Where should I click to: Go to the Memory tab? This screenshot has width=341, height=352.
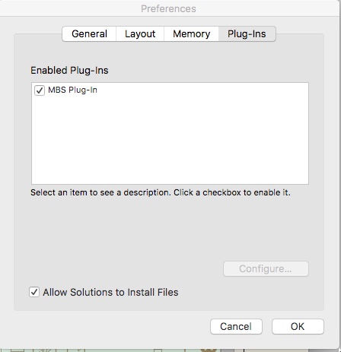point(191,33)
